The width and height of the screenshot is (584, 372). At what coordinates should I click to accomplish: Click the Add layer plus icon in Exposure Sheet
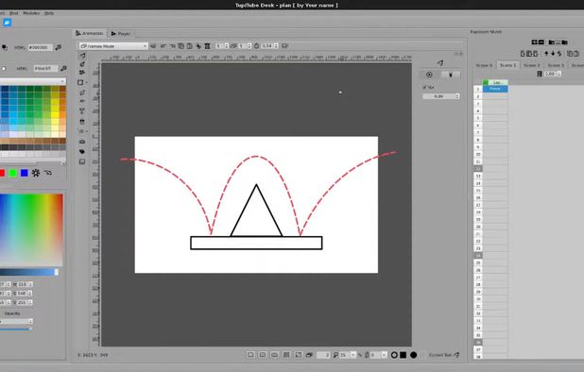pyautogui.click(x=535, y=42)
